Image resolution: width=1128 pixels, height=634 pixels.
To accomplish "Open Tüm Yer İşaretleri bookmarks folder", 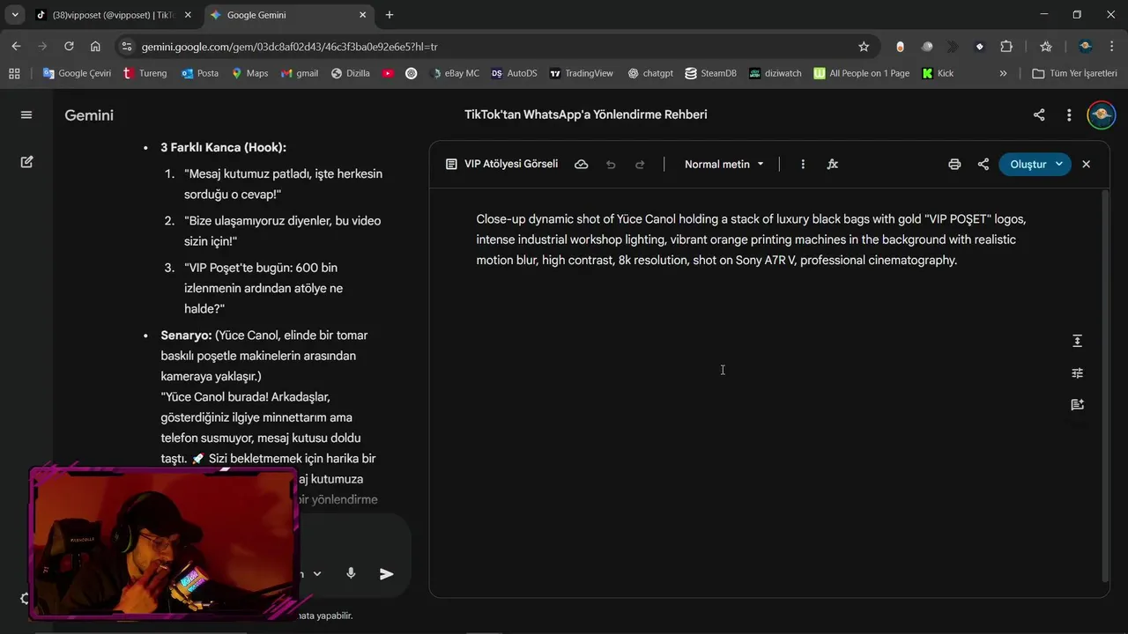I will [x=1074, y=73].
